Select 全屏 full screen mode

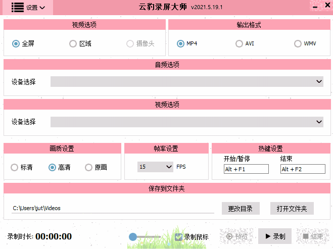tap(16, 43)
